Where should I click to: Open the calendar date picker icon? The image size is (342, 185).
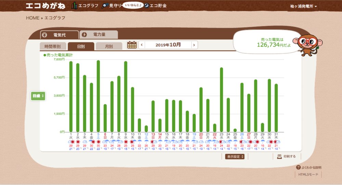(x=132, y=45)
